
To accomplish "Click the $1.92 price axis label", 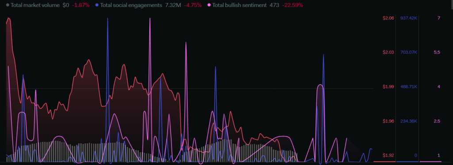I will pyautogui.click(x=388, y=155).
